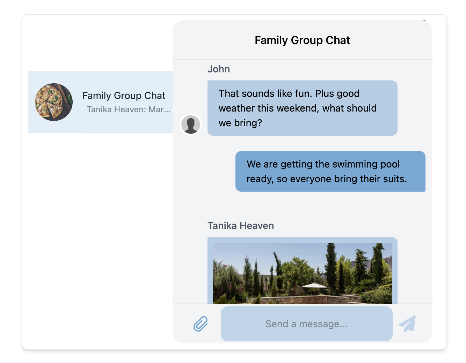Click the sender name John above his message
The width and height of the screenshot is (466, 363).
point(219,69)
